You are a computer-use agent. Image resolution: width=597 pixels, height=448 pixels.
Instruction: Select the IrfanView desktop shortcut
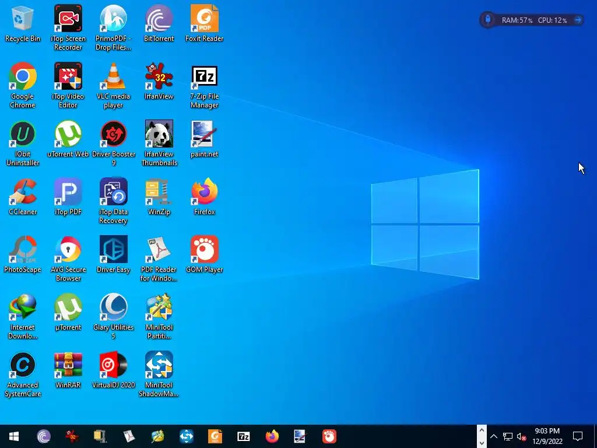pos(159,82)
